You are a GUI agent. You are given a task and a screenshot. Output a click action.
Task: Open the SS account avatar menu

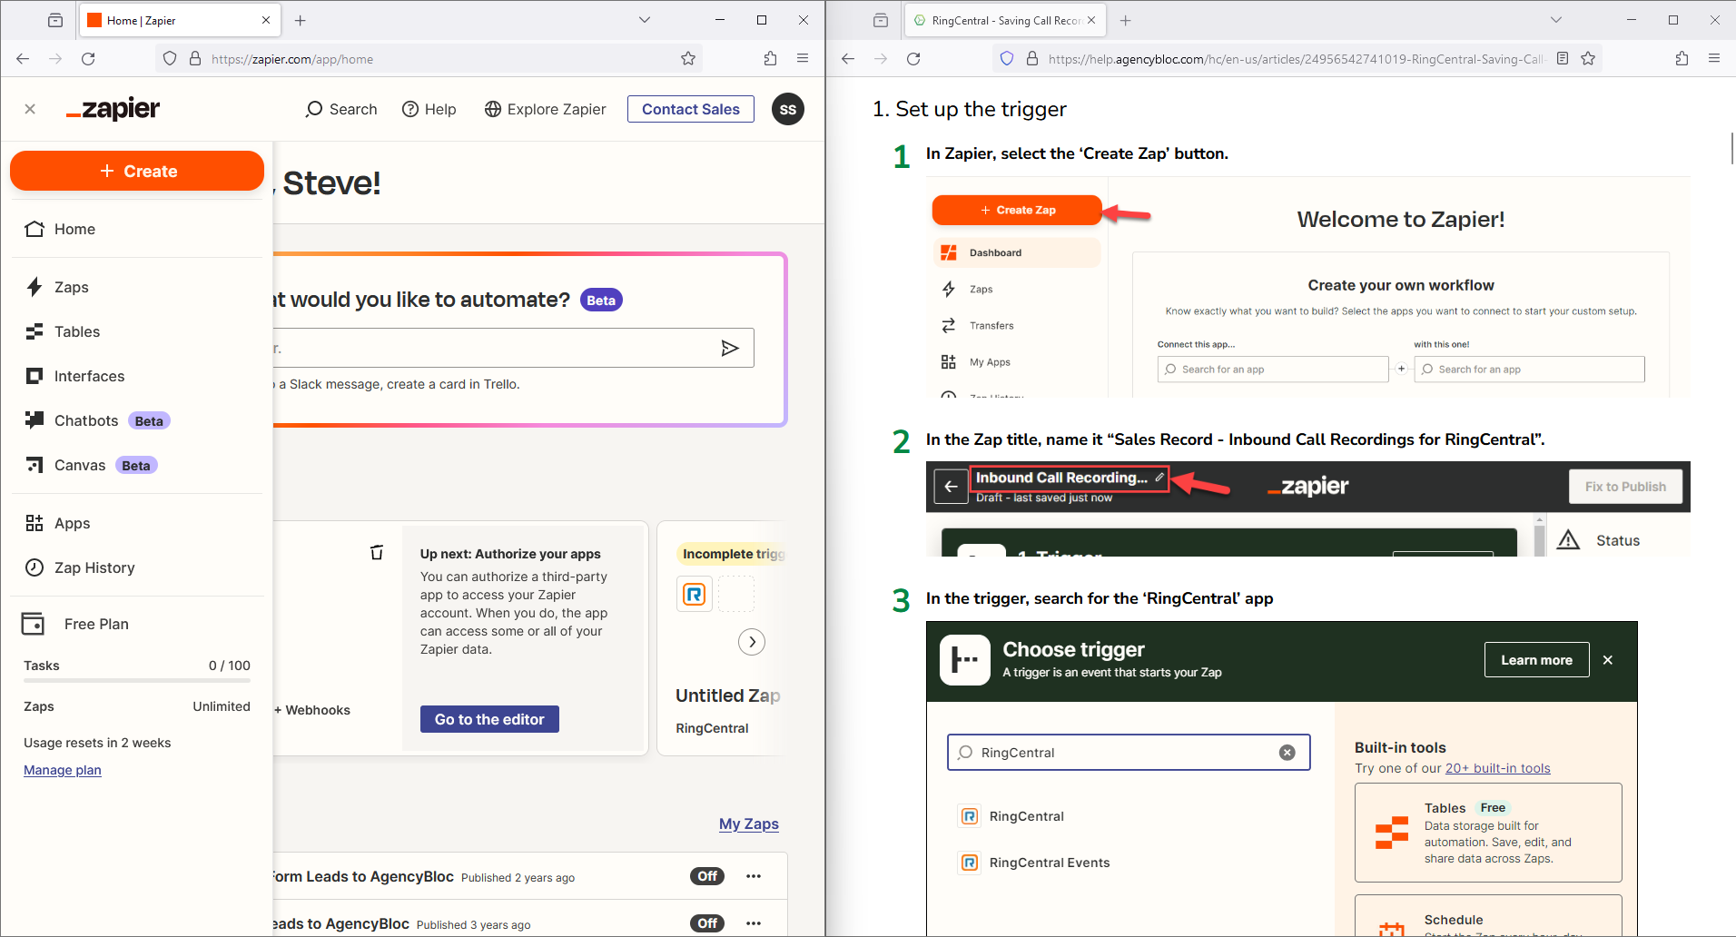pyautogui.click(x=788, y=109)
